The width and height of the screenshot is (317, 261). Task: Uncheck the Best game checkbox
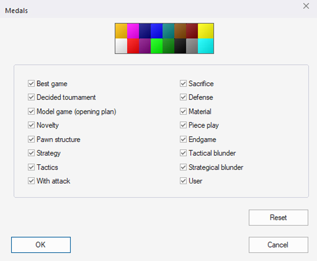(x=31, y=84)
